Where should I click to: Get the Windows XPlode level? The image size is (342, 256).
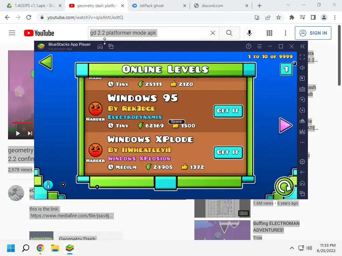click(228, 152)
